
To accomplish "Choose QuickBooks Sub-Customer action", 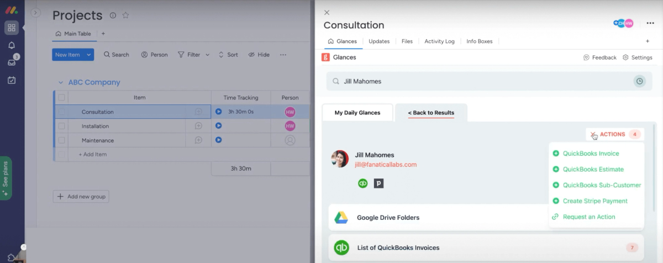I will 597,185.
